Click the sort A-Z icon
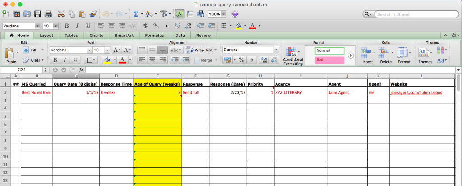This screenshot has height=186, width=462. pos(149,14)
